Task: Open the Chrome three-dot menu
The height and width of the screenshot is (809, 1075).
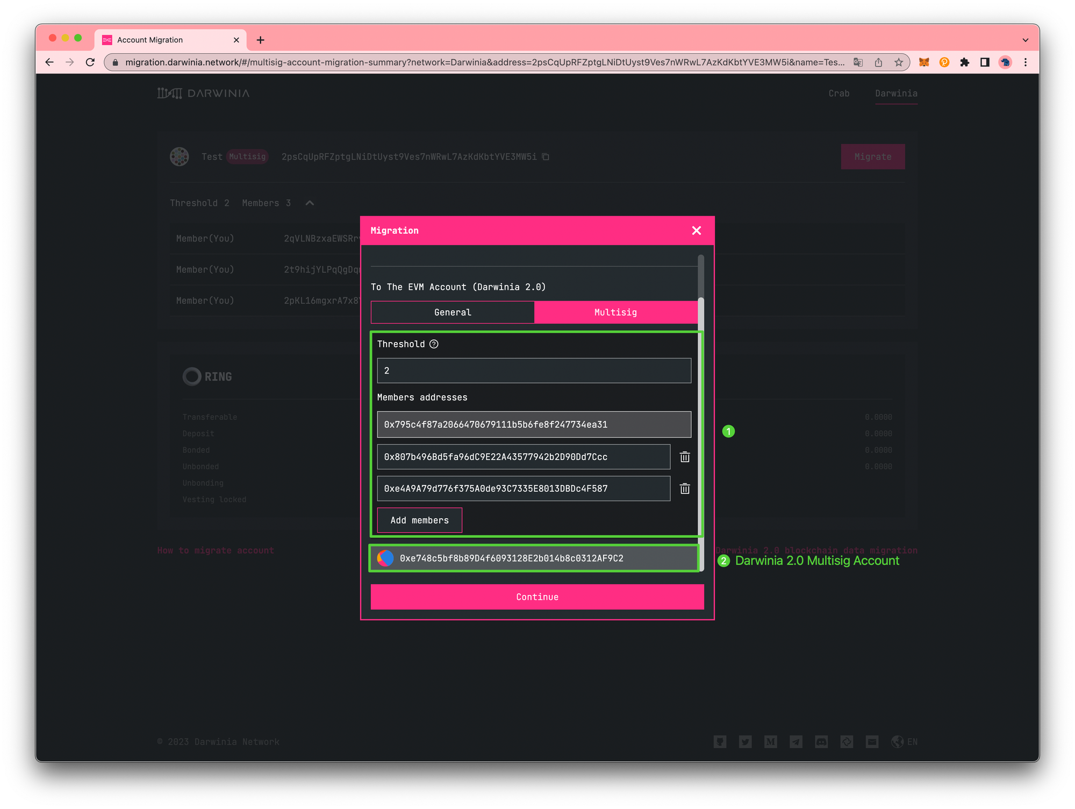Action: pos(1026,62)
